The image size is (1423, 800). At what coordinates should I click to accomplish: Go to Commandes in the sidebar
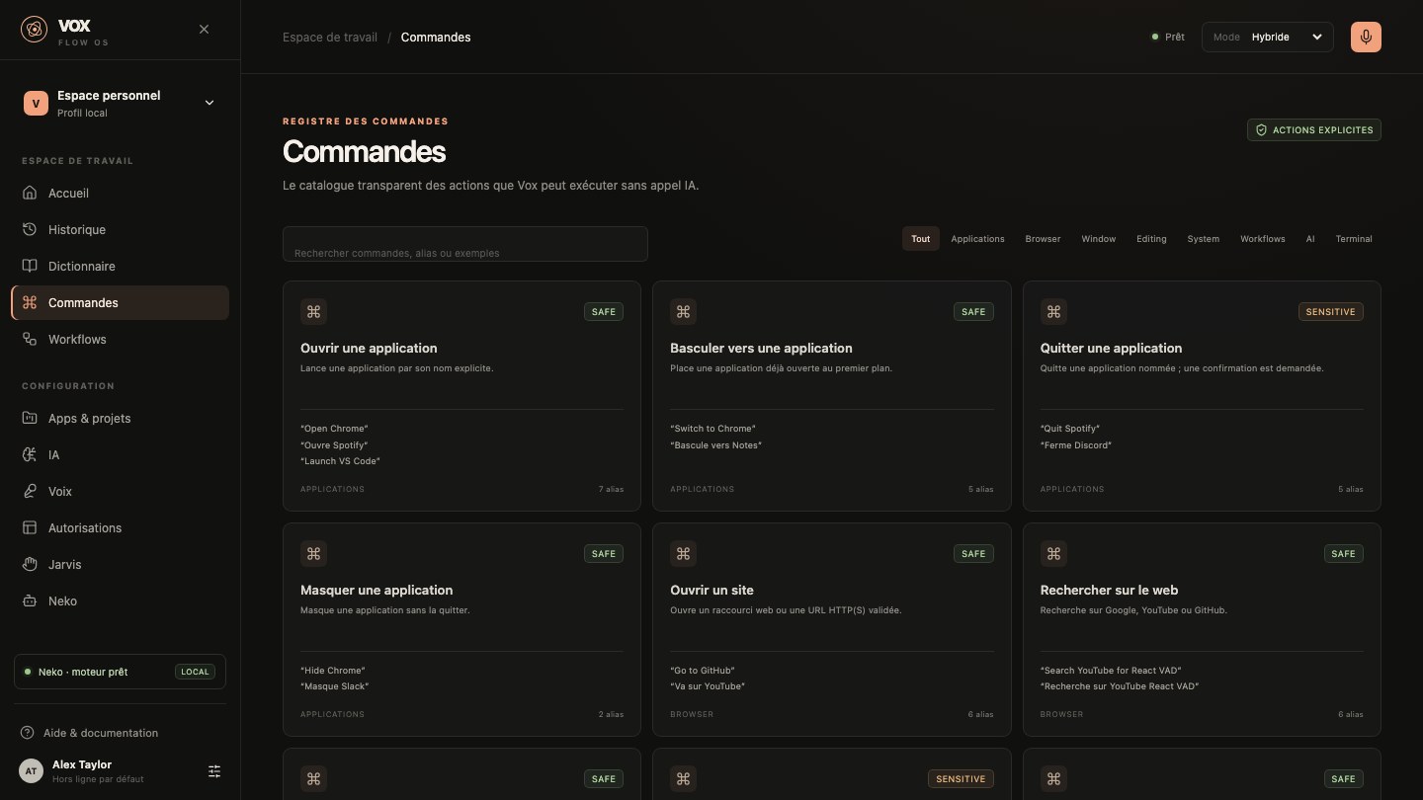(x=120, y=303)
